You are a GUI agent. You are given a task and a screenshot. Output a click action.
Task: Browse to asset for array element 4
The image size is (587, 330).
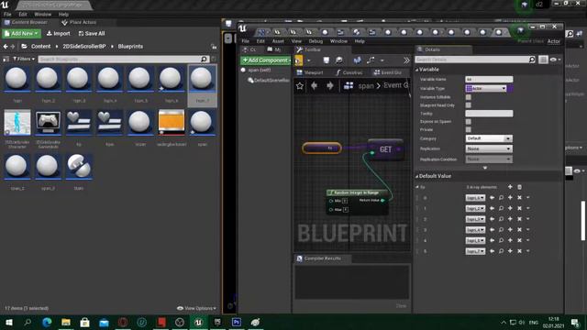(x=501, y=240)
